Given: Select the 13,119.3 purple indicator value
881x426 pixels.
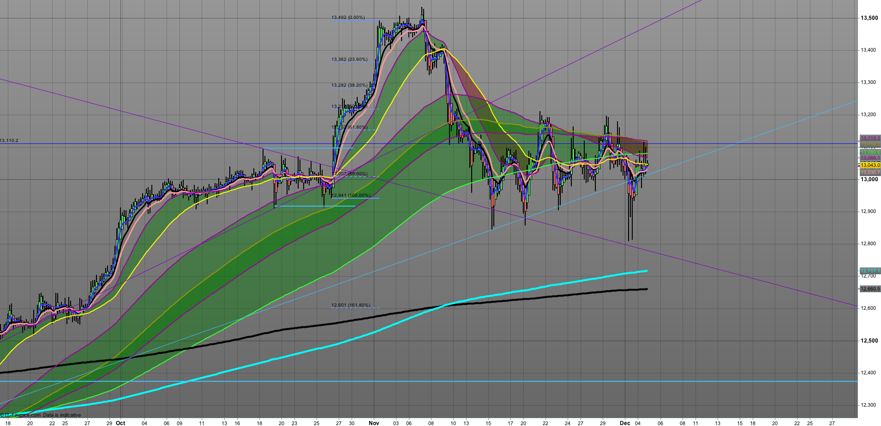Looking at the screenshot, I should coord(870,138).
